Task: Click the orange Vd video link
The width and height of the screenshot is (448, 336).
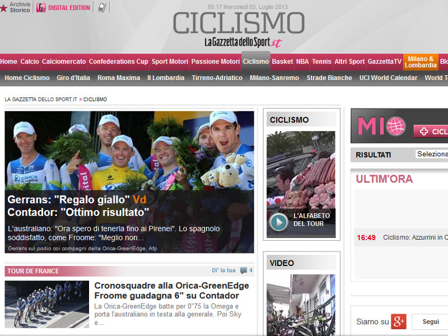Action: (x=139, y=199)
